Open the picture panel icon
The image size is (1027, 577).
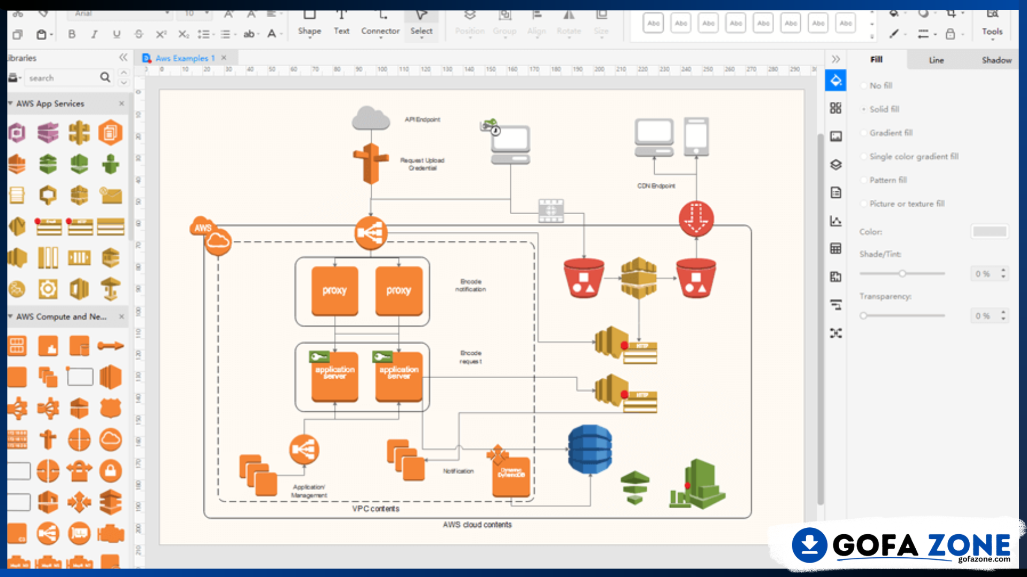click(x=836, y=136)
